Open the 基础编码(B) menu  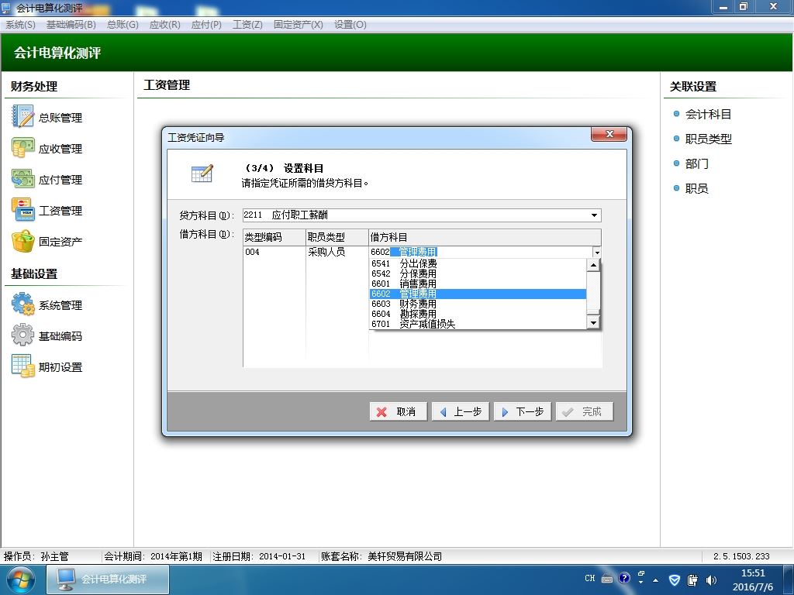71,24
